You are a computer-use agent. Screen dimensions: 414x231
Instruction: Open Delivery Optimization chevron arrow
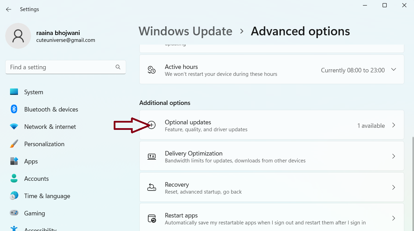click(393, 157)
